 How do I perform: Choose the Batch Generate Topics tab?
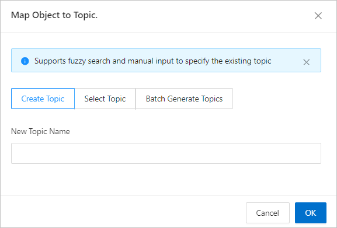pyautogui.click(x=184, y=99)
